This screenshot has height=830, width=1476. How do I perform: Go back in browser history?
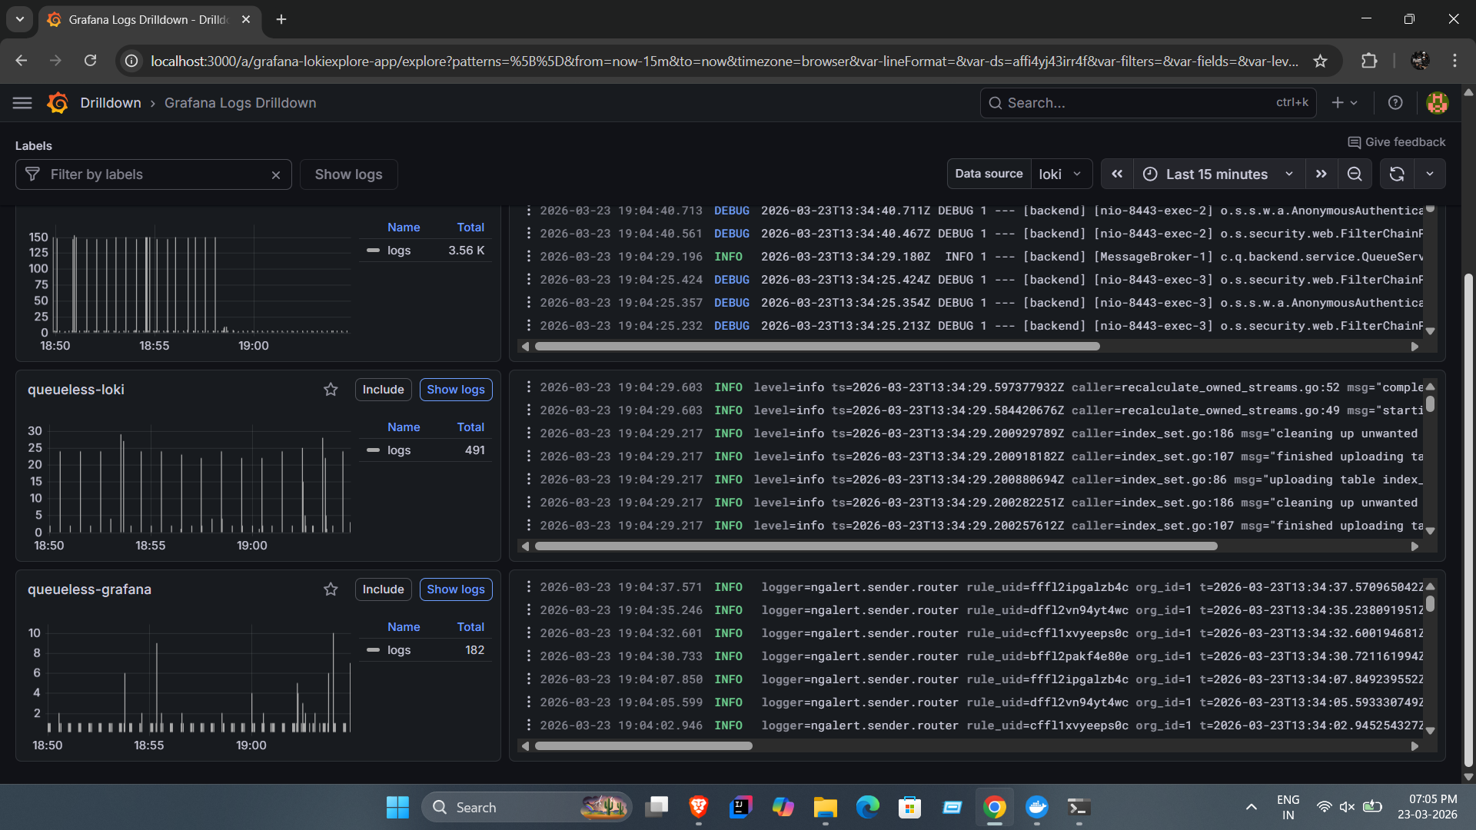tap(22, 61)
